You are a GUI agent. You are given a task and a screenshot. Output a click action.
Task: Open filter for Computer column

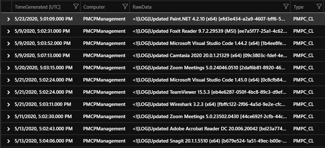125,7
